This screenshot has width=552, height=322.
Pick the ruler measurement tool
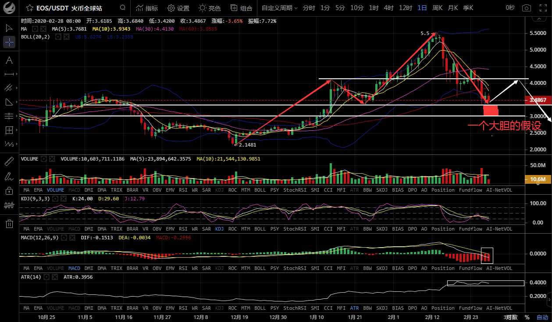9,161
